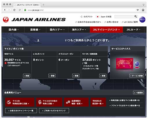Reload the page with the refresh icon
Viewport: 148px width, 119px height.
click(14, 10)
